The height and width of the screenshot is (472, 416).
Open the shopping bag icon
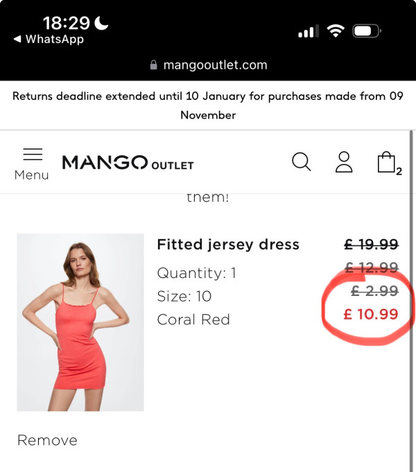tap(386, 163)
